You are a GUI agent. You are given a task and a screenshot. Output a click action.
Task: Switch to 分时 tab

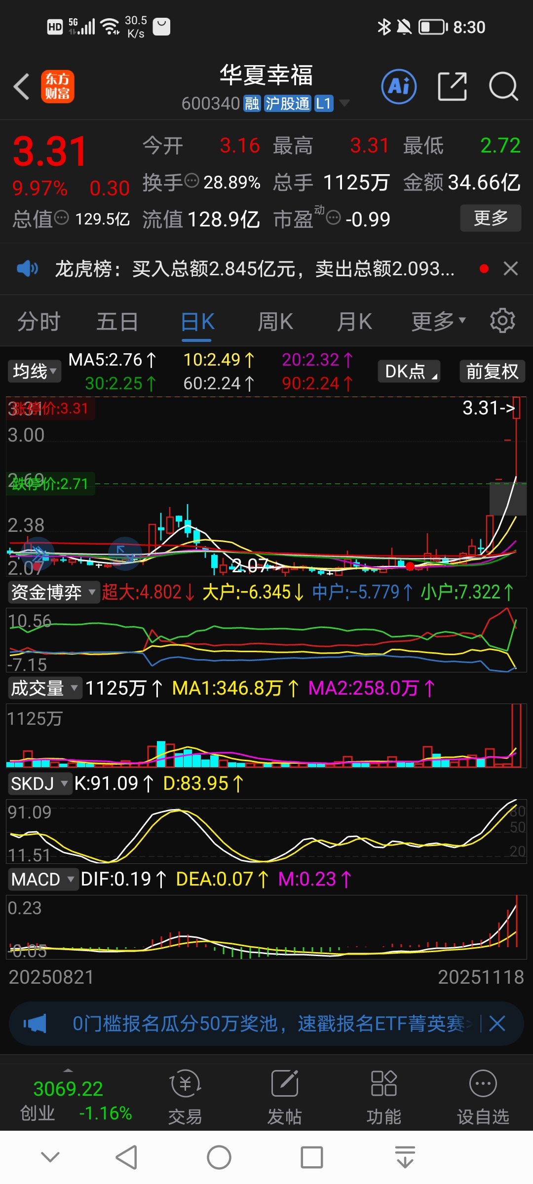[38, 322]
